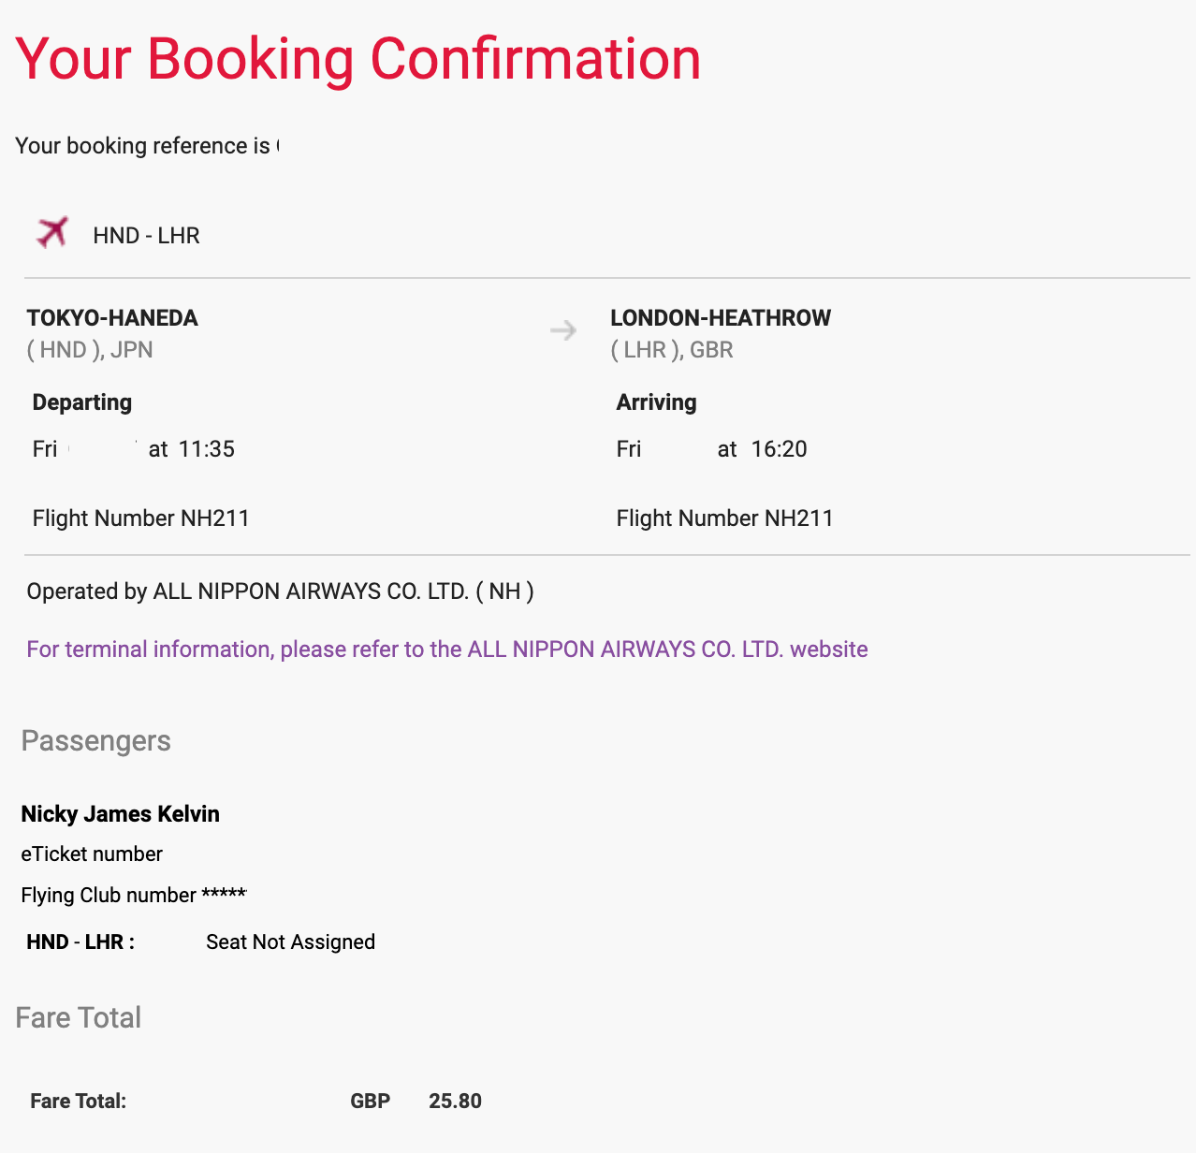This screenshot has height=1153, width=1196.
Task: Click the booking reference sentence
Action: tap(147, 146)
